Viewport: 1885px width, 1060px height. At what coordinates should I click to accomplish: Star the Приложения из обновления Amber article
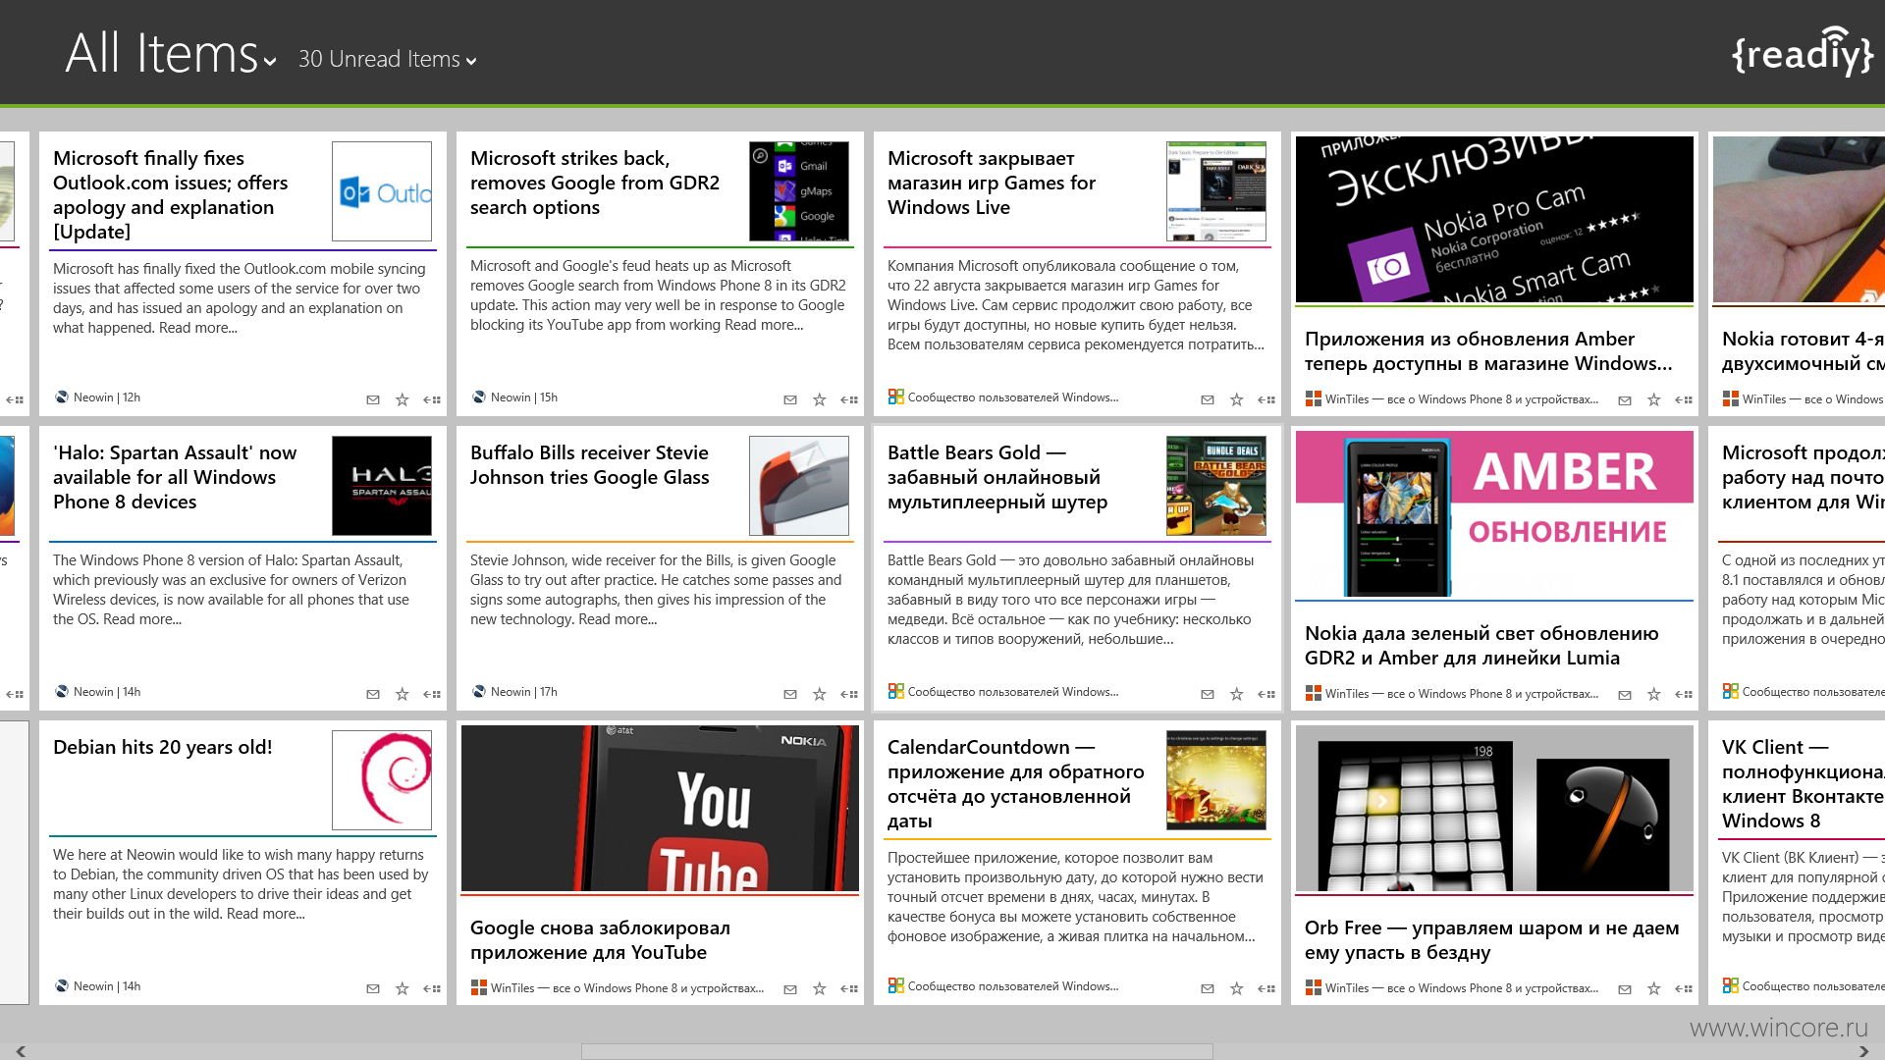1653,399
